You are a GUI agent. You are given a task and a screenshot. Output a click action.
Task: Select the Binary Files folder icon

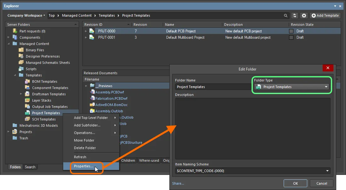[21, 50]
